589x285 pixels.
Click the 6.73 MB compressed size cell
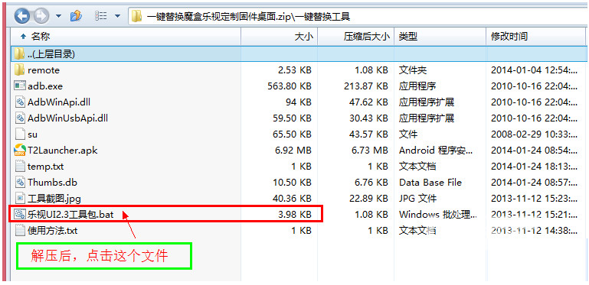point(370,151)
